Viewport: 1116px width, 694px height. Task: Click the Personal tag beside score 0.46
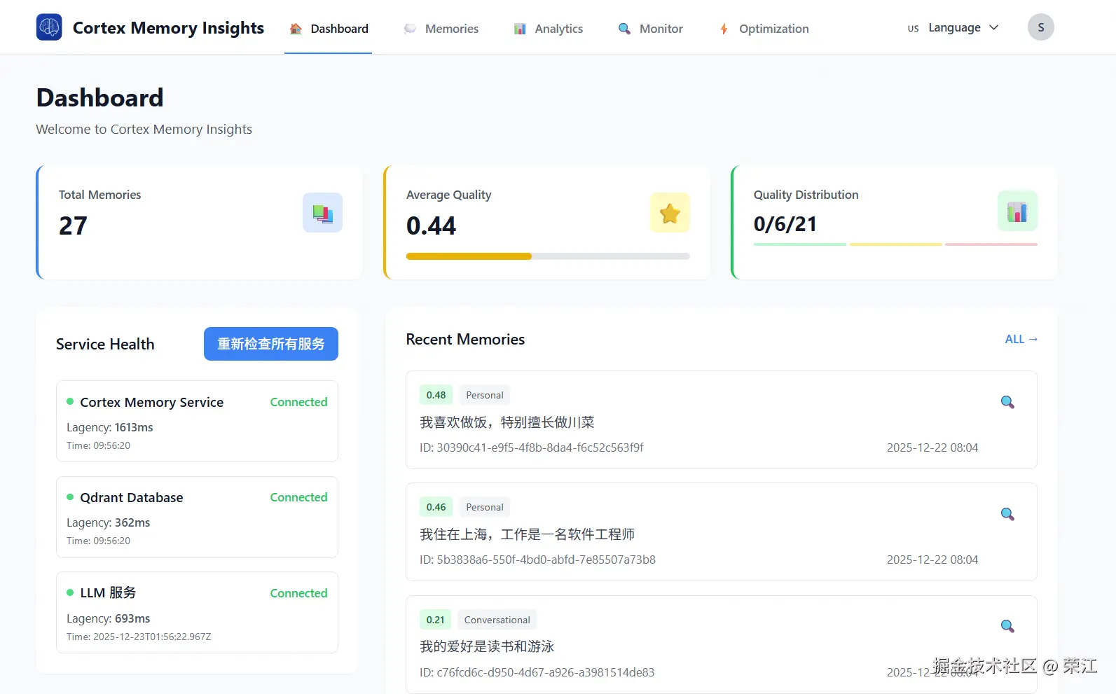point(485,507)
